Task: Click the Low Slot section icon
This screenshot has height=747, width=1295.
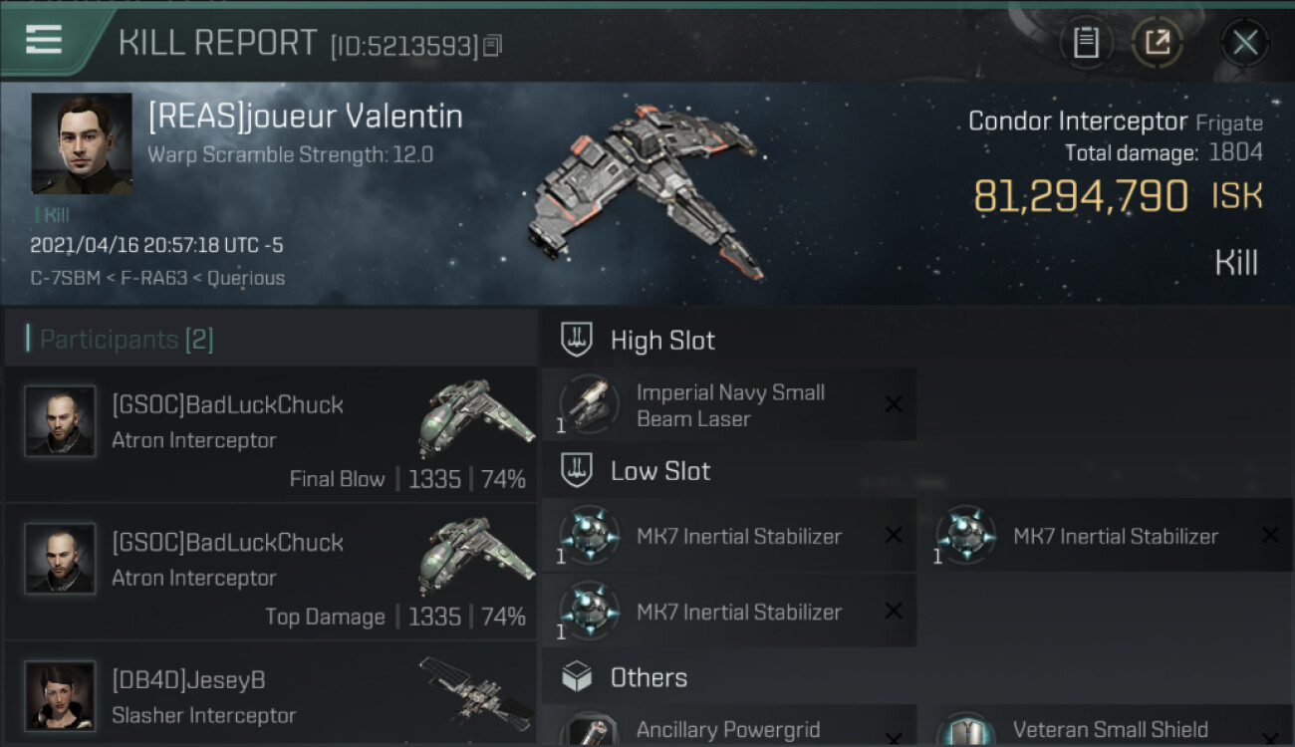Action: pyautogui.click(x=577, y=470)
